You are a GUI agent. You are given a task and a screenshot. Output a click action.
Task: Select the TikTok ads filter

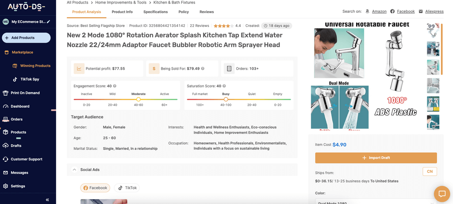pos(127,188)
